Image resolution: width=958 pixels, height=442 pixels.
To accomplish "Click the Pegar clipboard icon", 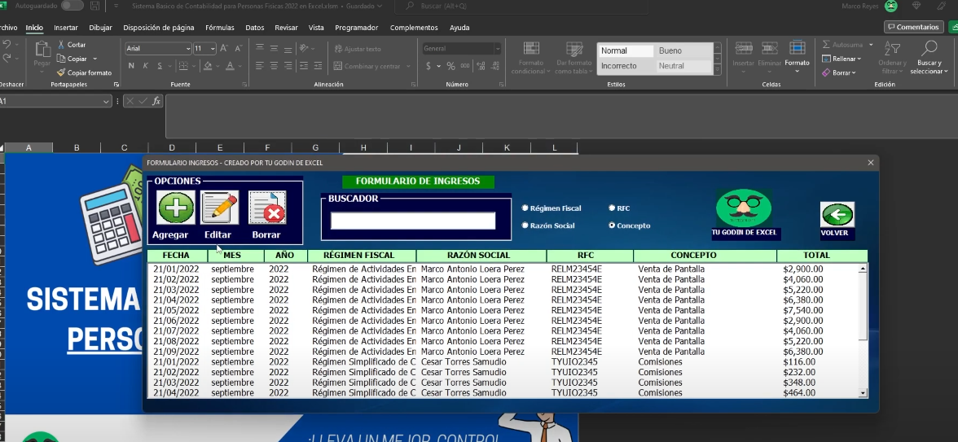I will [42, 50].
